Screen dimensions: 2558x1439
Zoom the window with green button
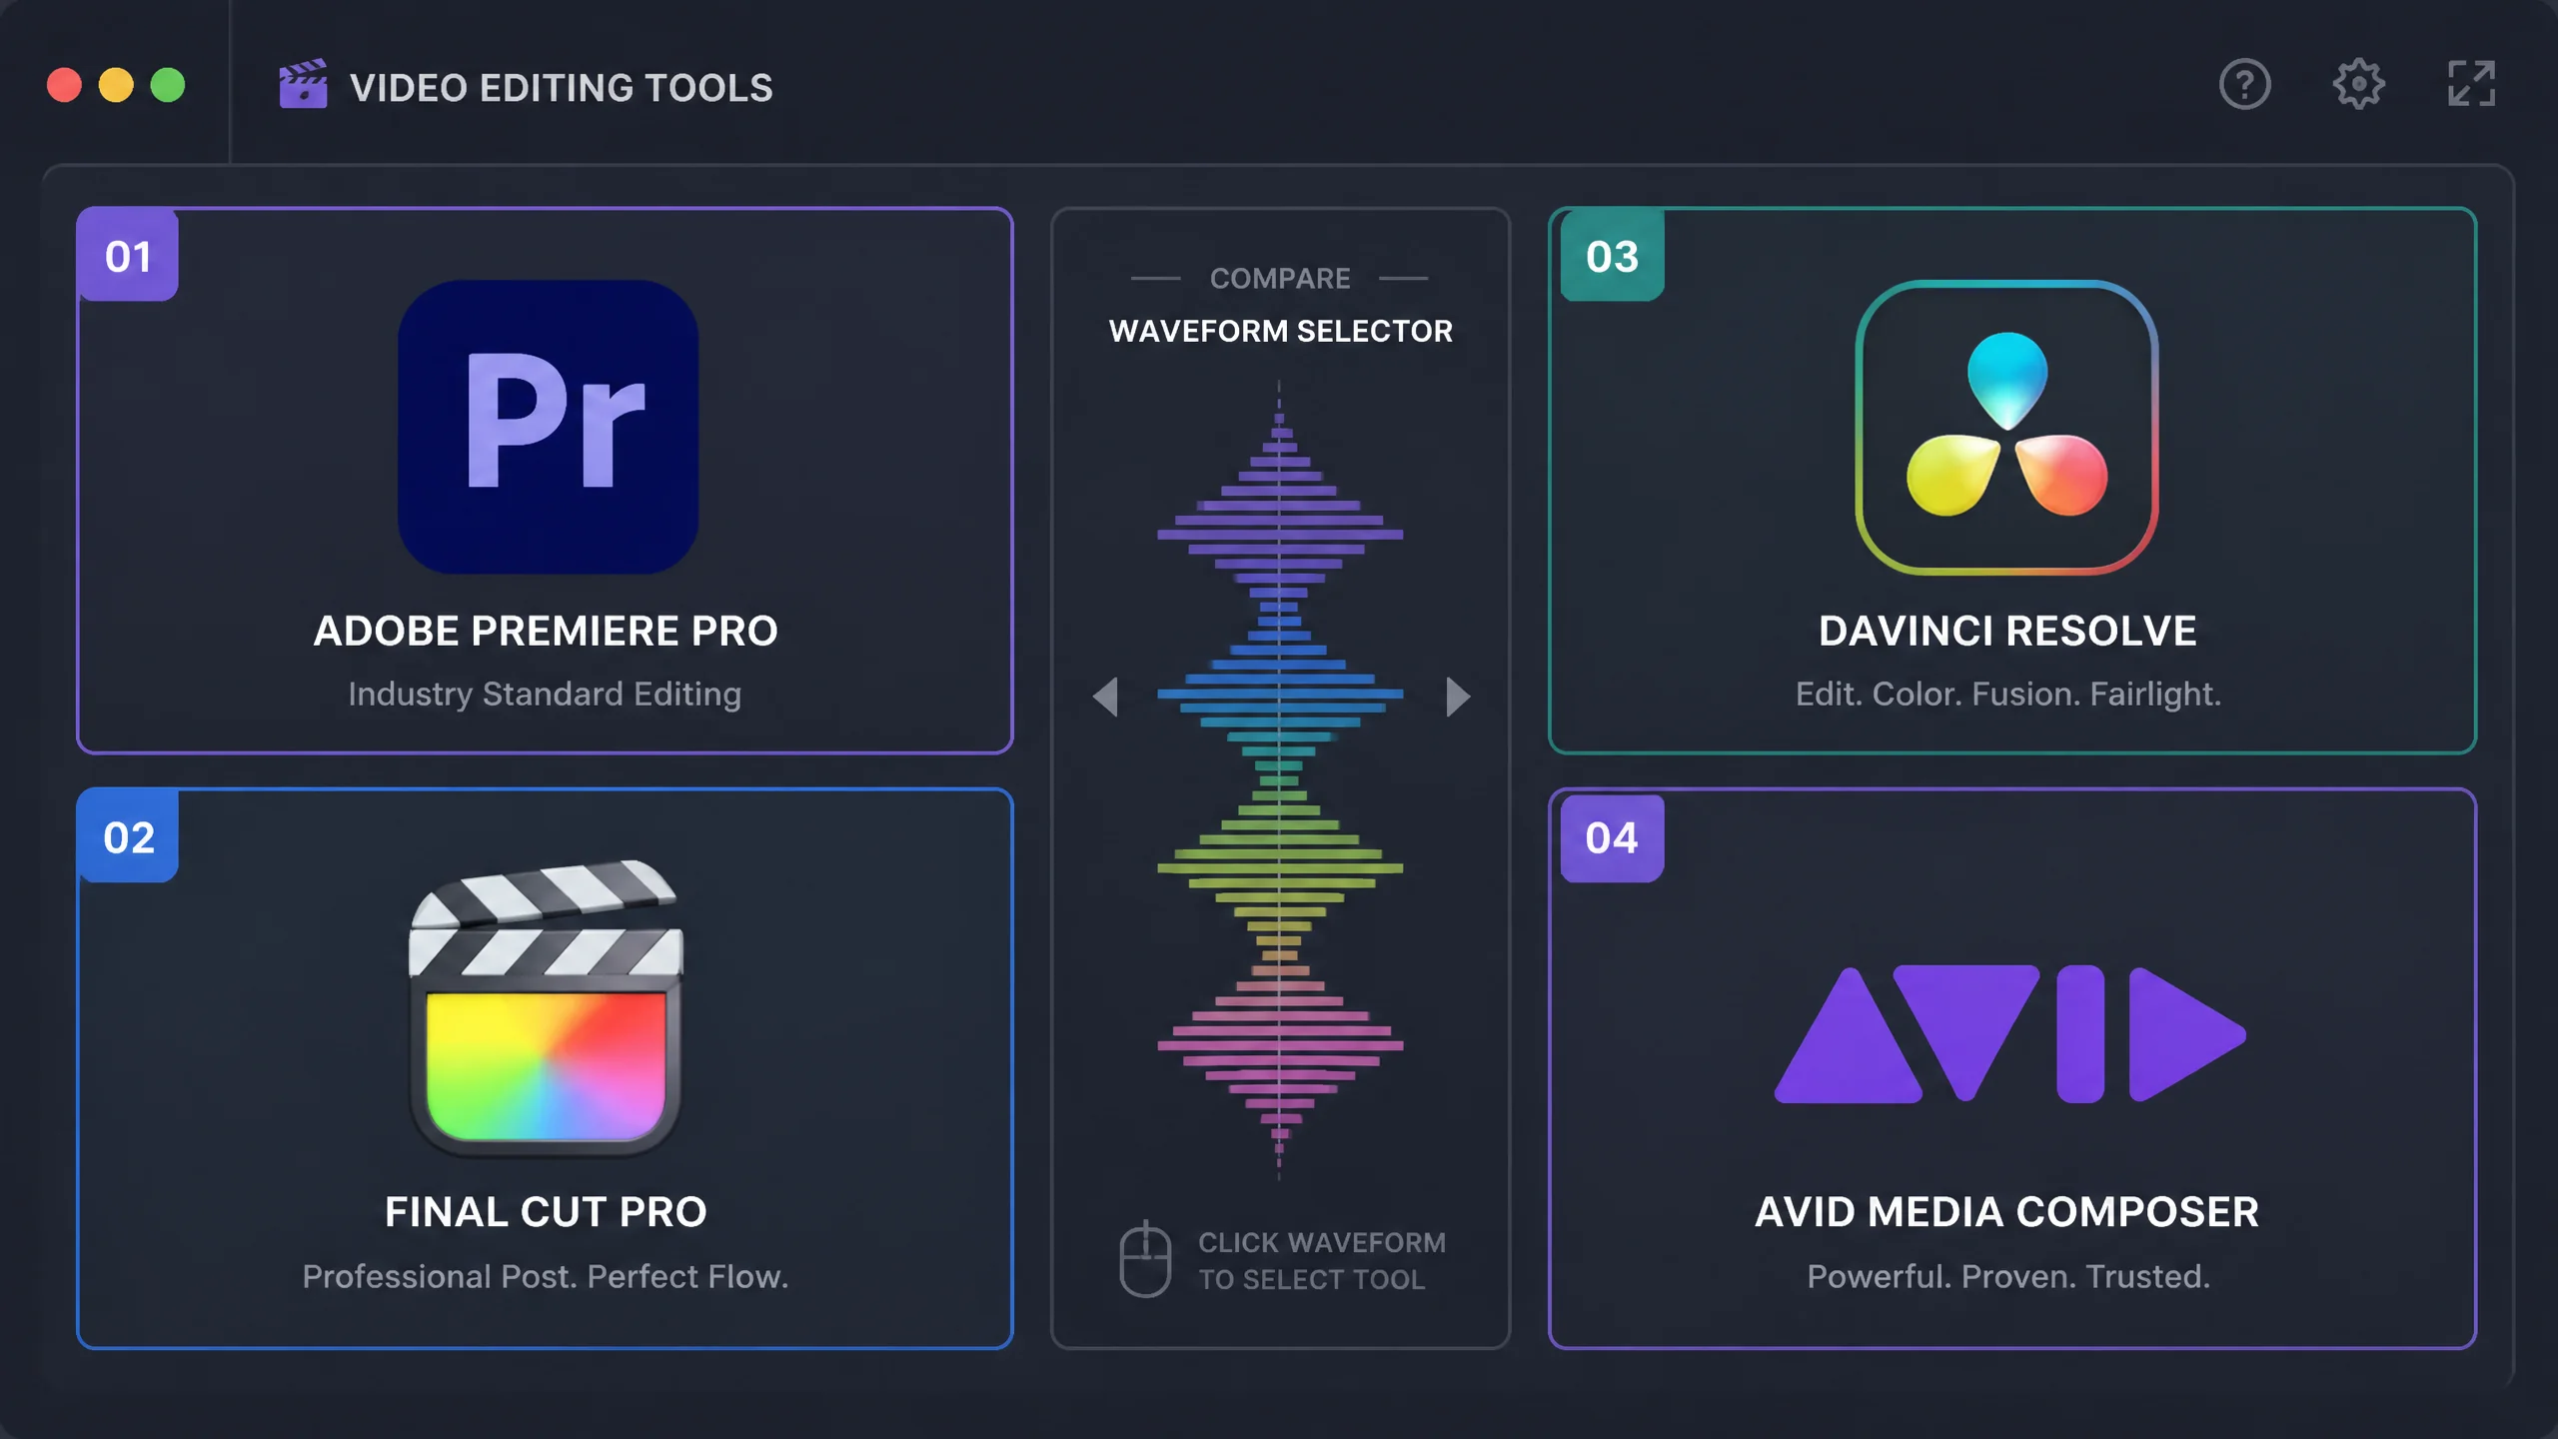coord(168,85)
